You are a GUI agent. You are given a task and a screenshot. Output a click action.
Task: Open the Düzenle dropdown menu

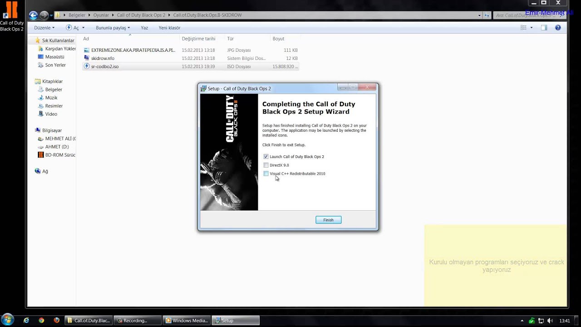click(44, 28)
